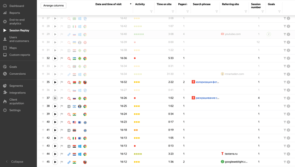Click the Arrange columns button
295x167 pixels.
coord(54,5)
